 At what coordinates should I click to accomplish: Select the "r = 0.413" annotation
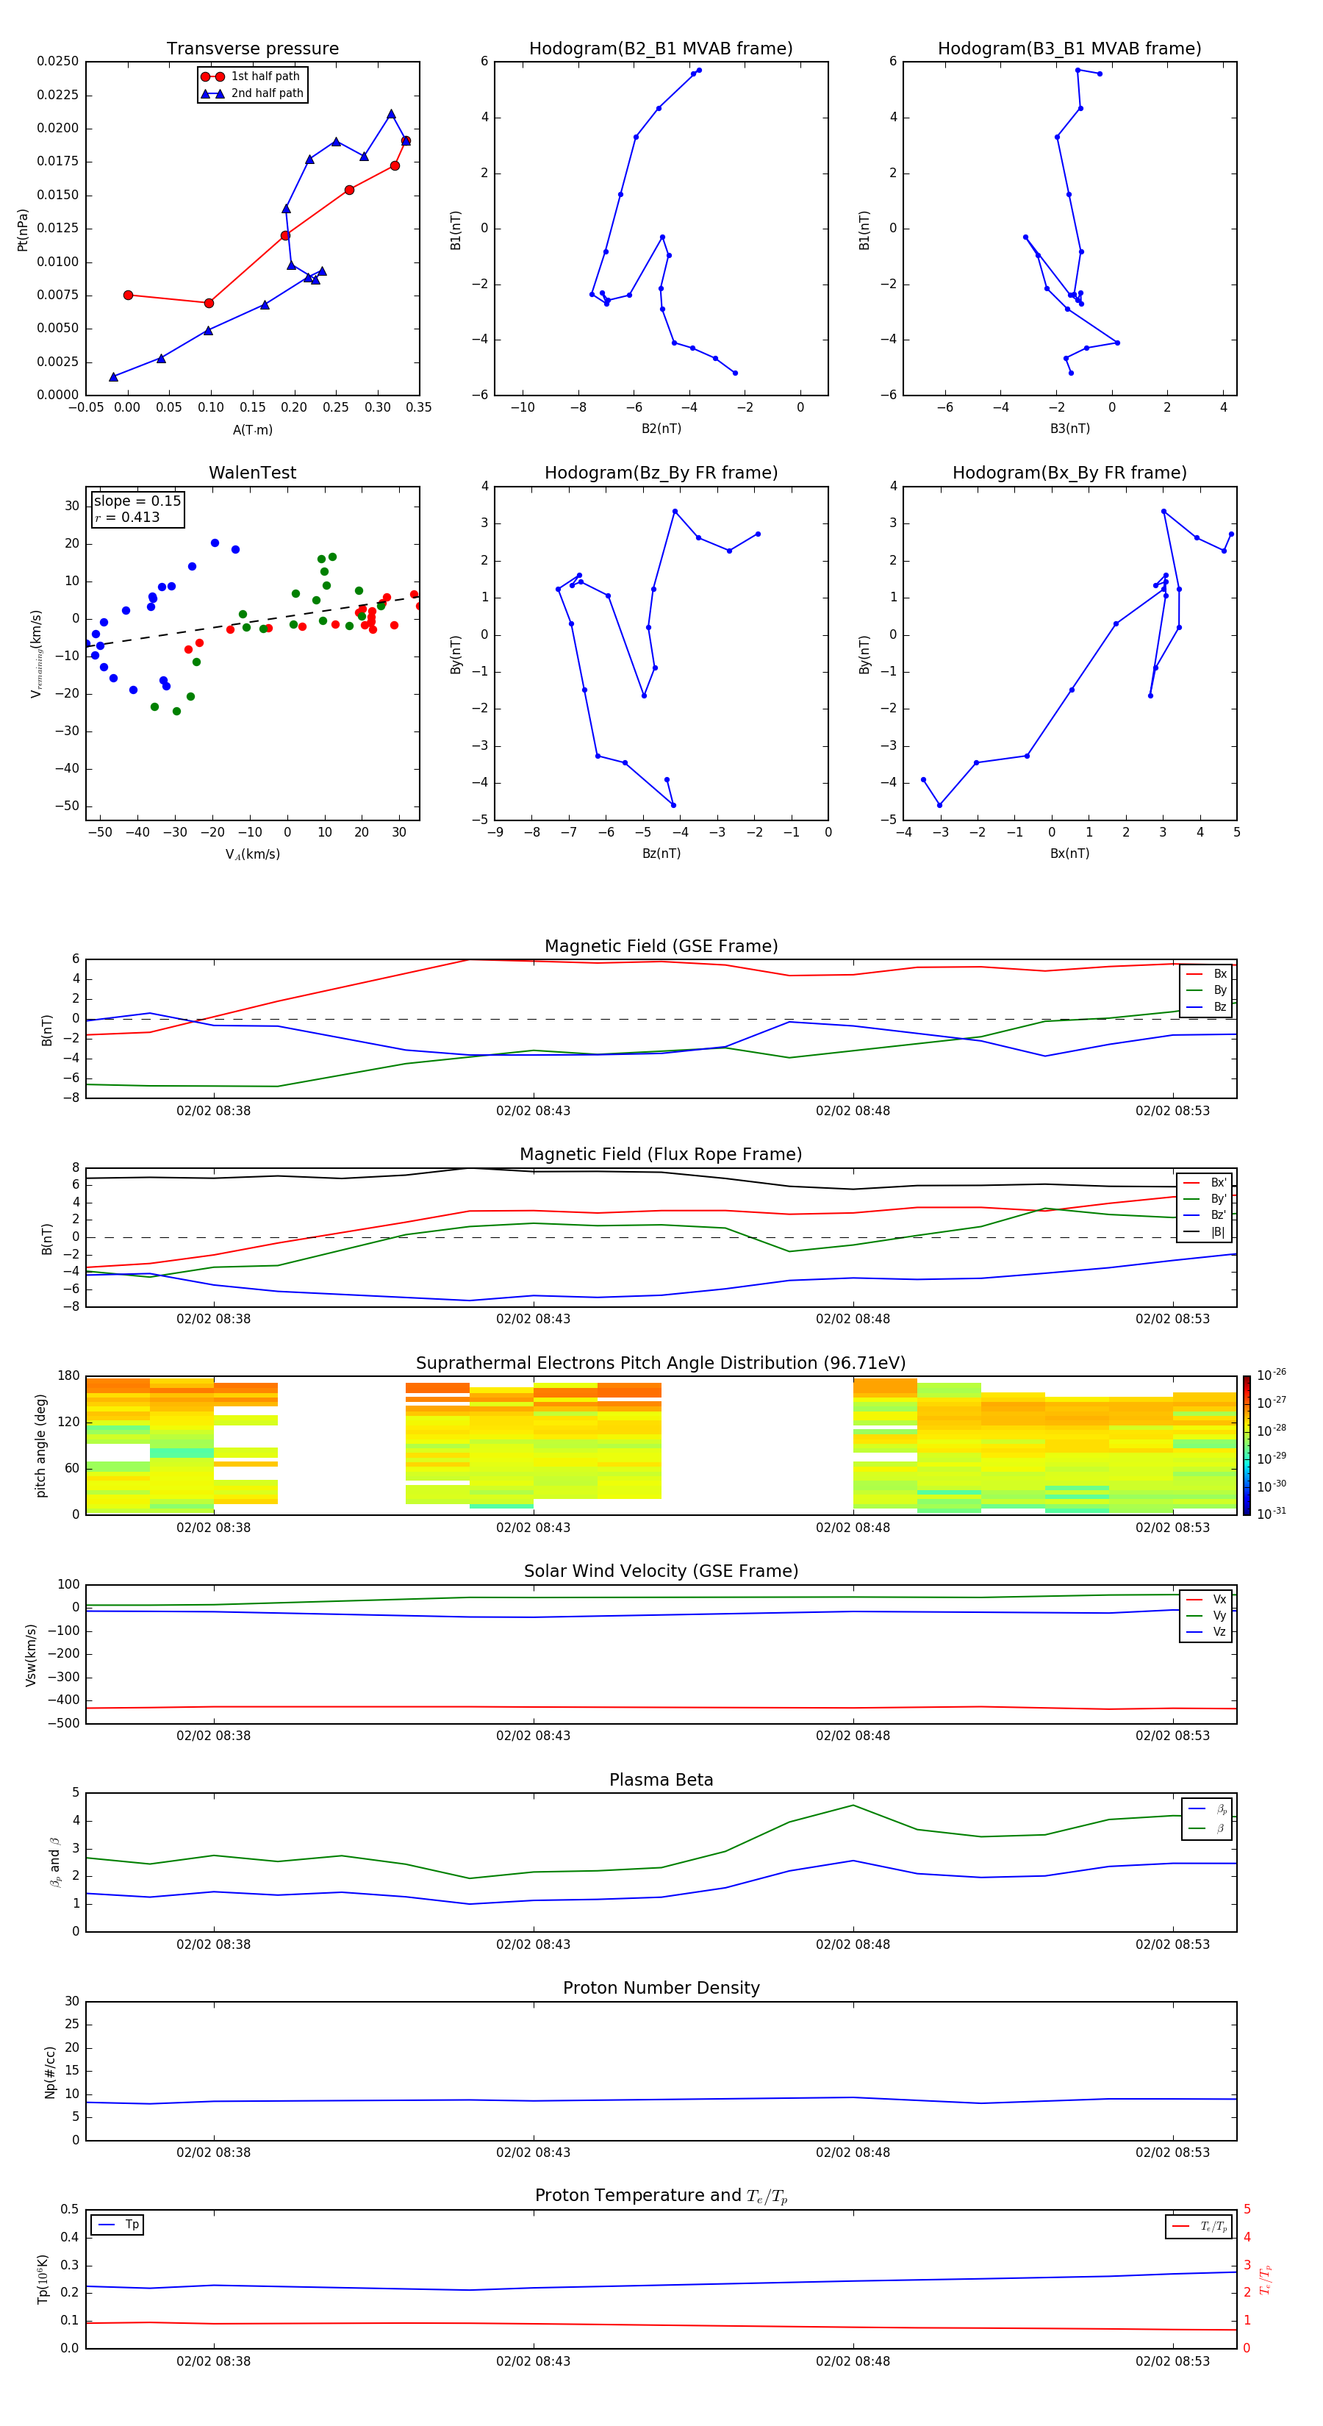point(127,517)
